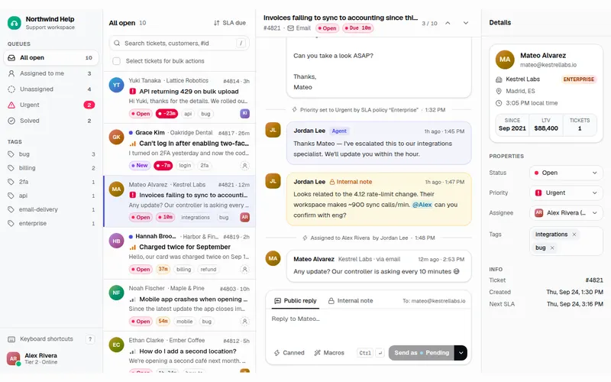Tick the bulk actions select checkbox
This screenshot has height=382, width=611.
116,61
